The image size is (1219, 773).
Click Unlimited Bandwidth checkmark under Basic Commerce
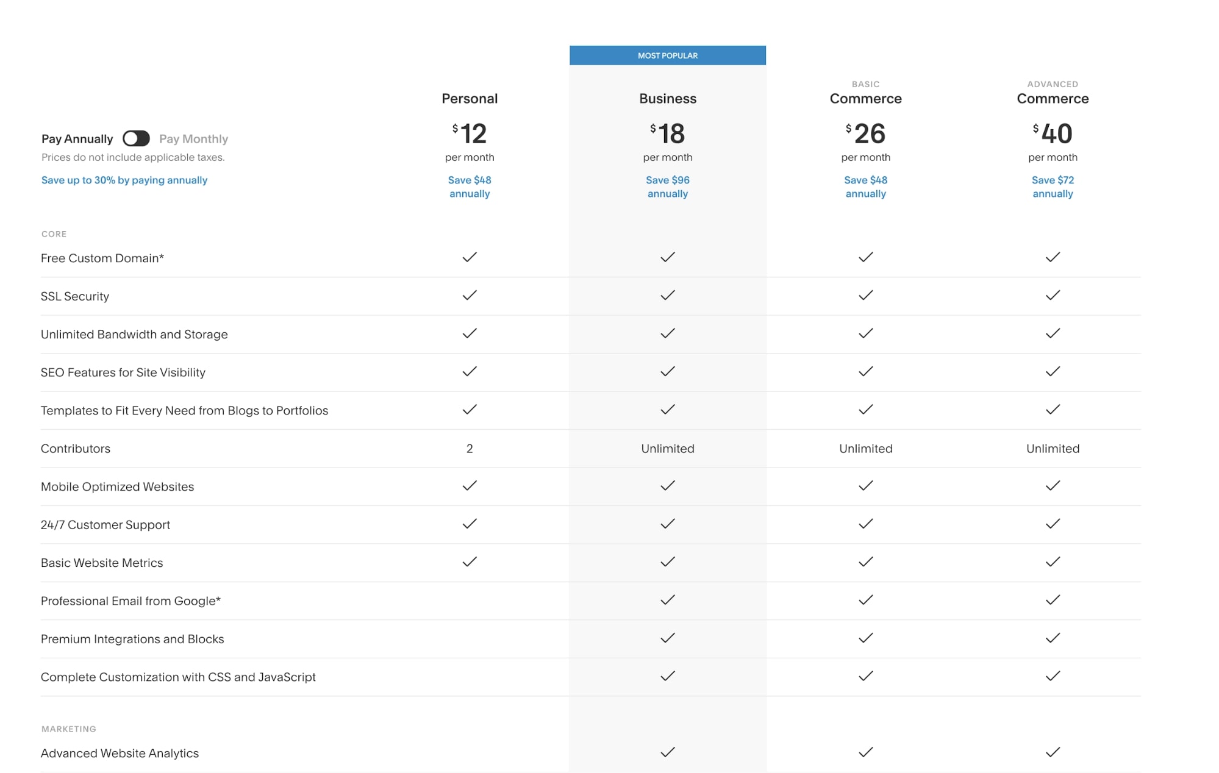coord(866,333)
